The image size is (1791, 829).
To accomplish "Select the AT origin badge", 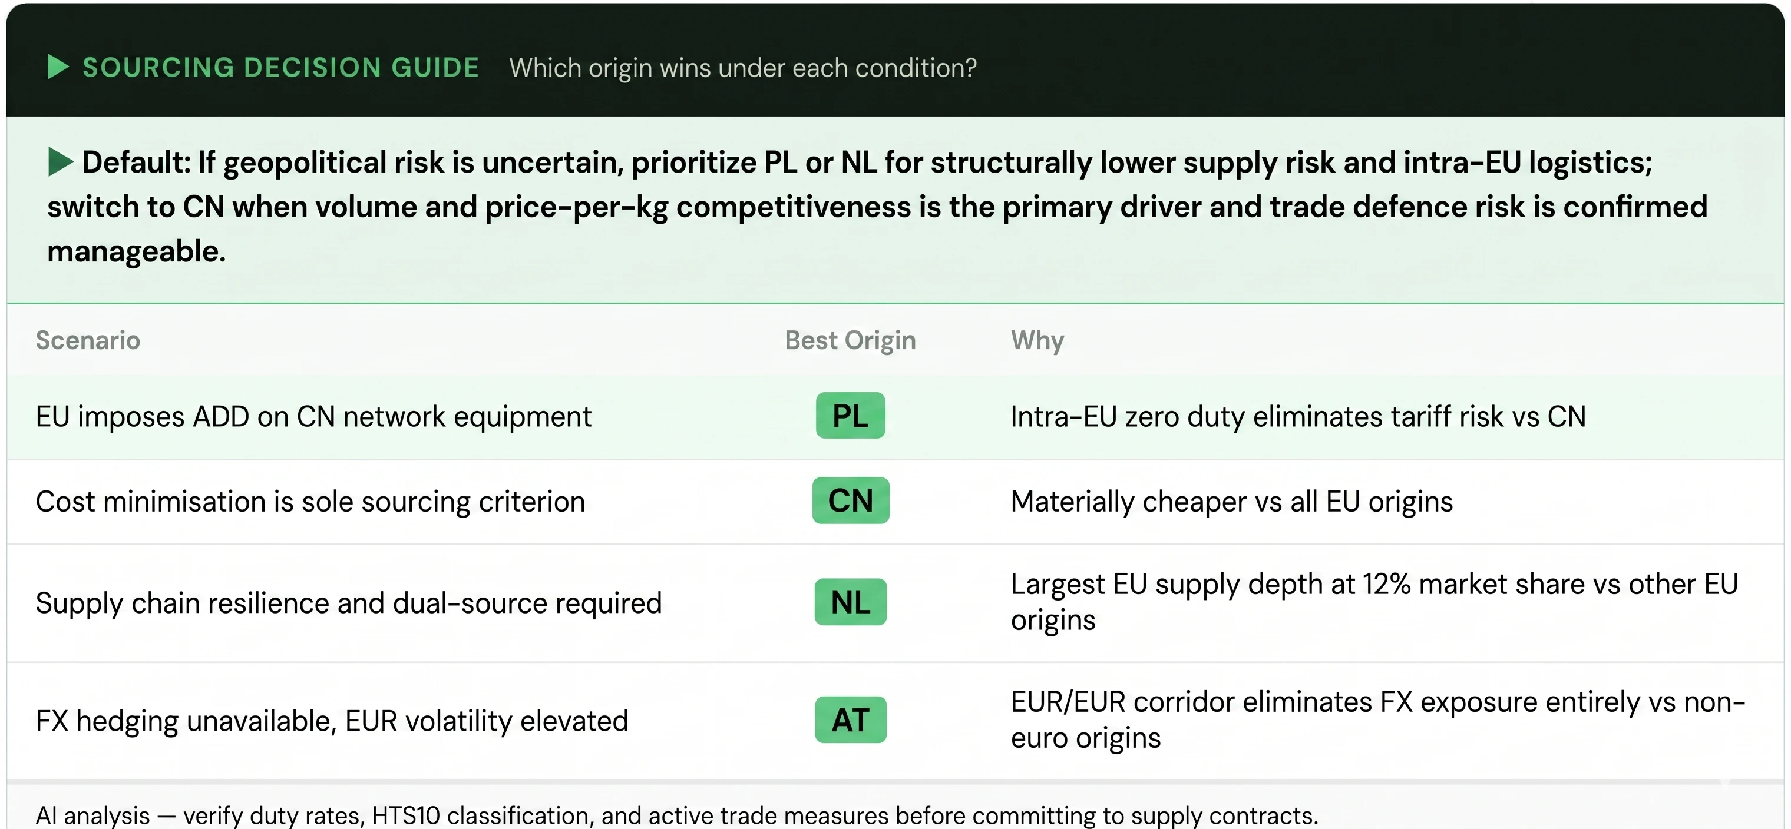I will (850, 720).
